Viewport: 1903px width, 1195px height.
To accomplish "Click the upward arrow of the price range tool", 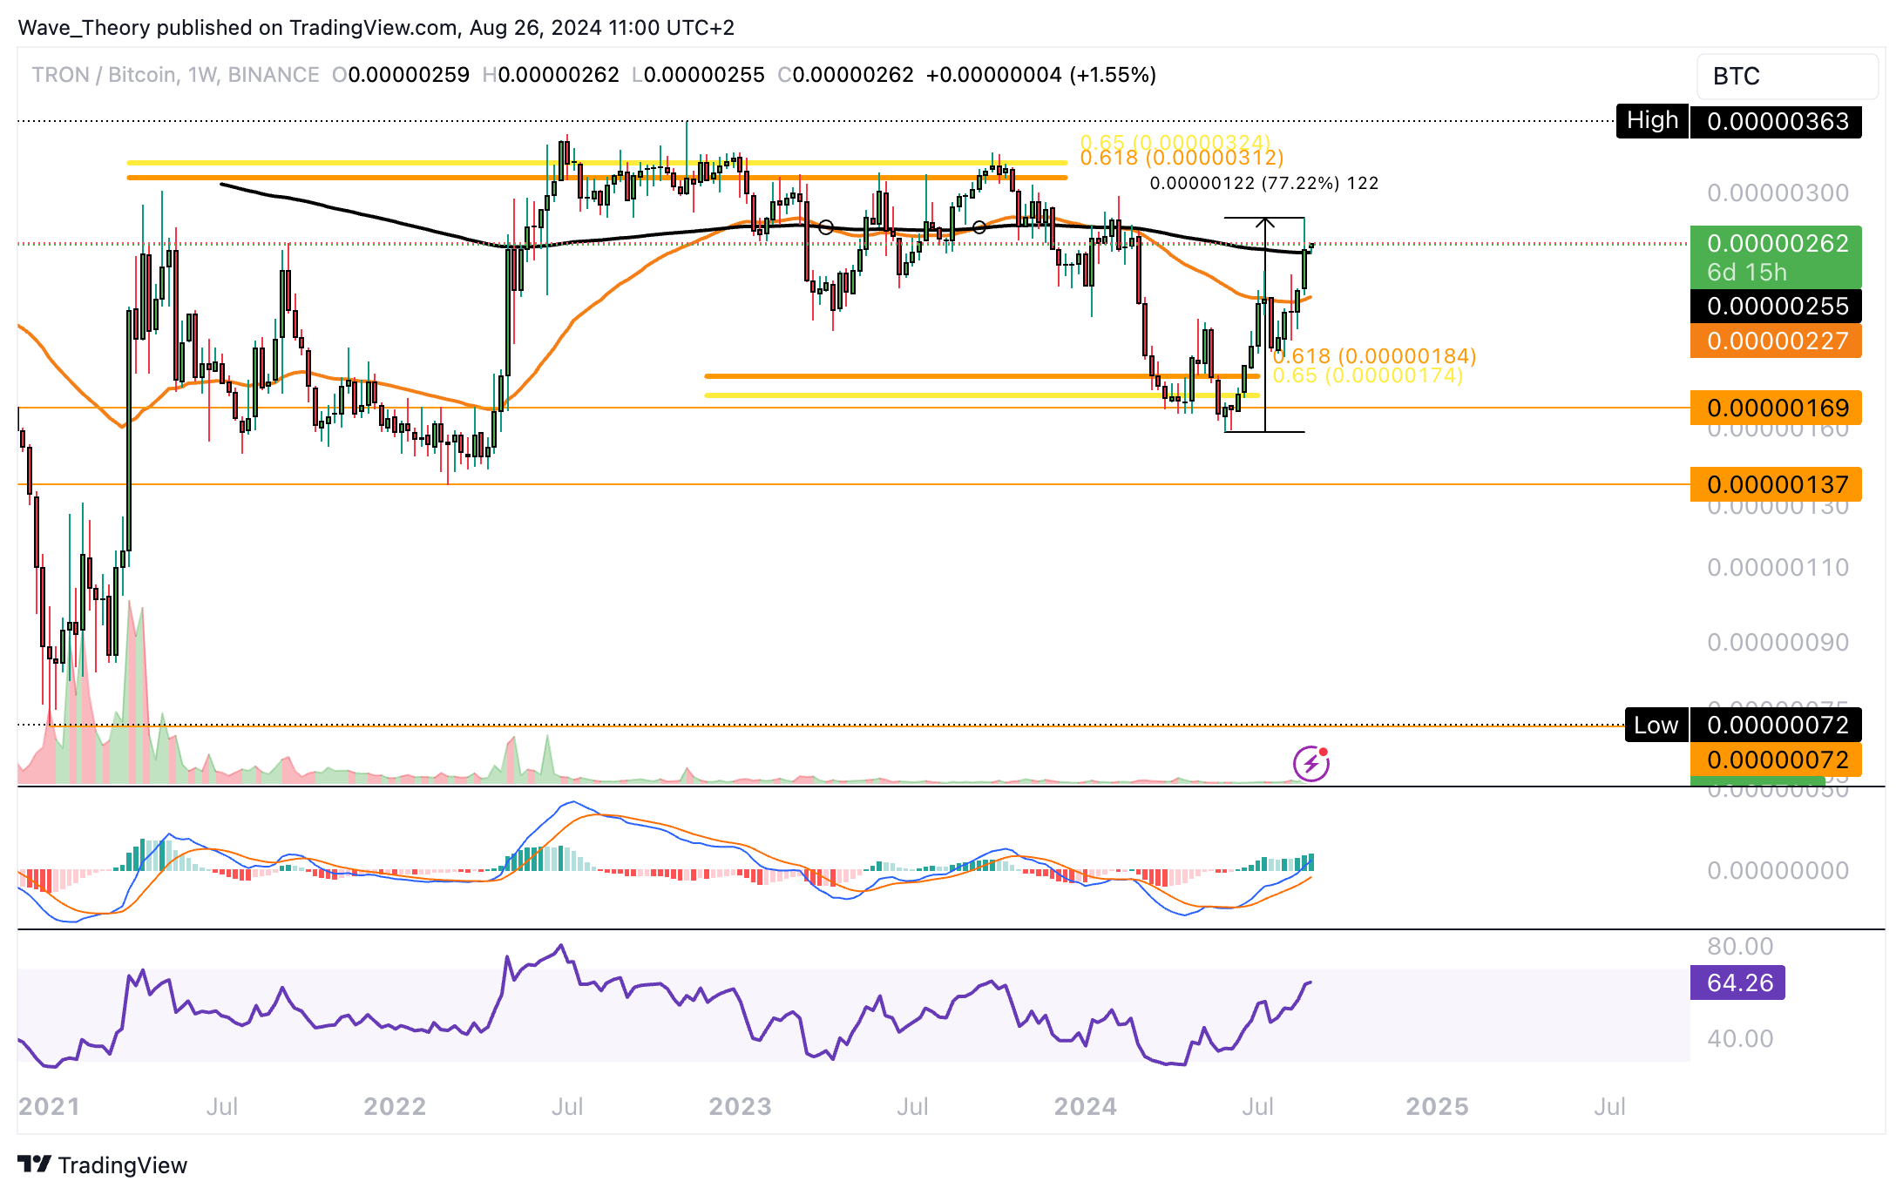I will (1265, 224).
